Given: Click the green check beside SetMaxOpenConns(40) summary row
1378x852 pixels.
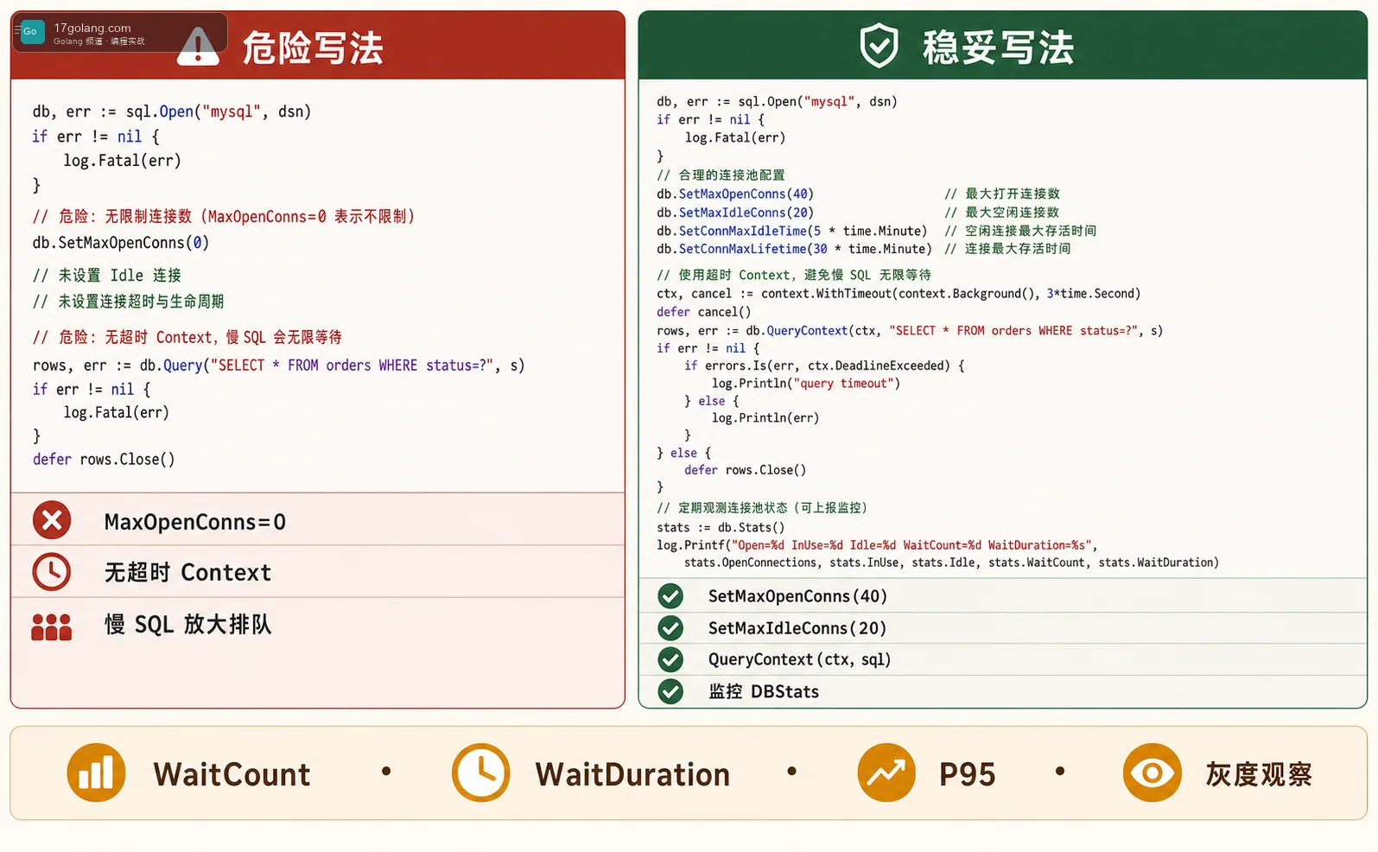Looking at the screenshot, I should coord(670,596).
